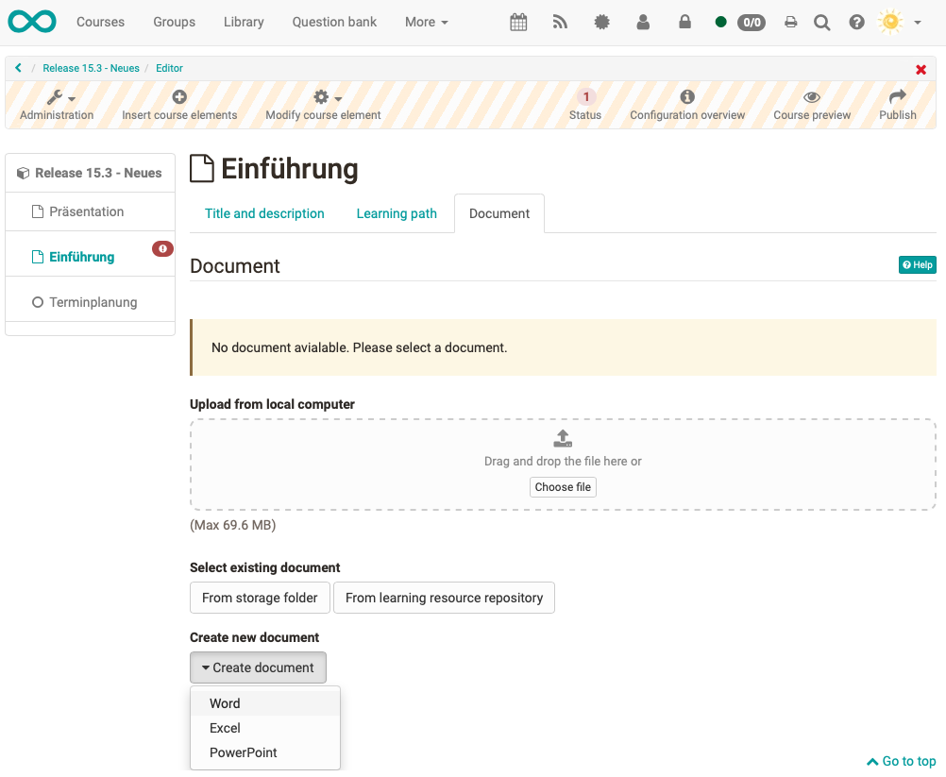
Task: Click From learning resource repository button
Action: pyautogui.click(x=444, y=598)
